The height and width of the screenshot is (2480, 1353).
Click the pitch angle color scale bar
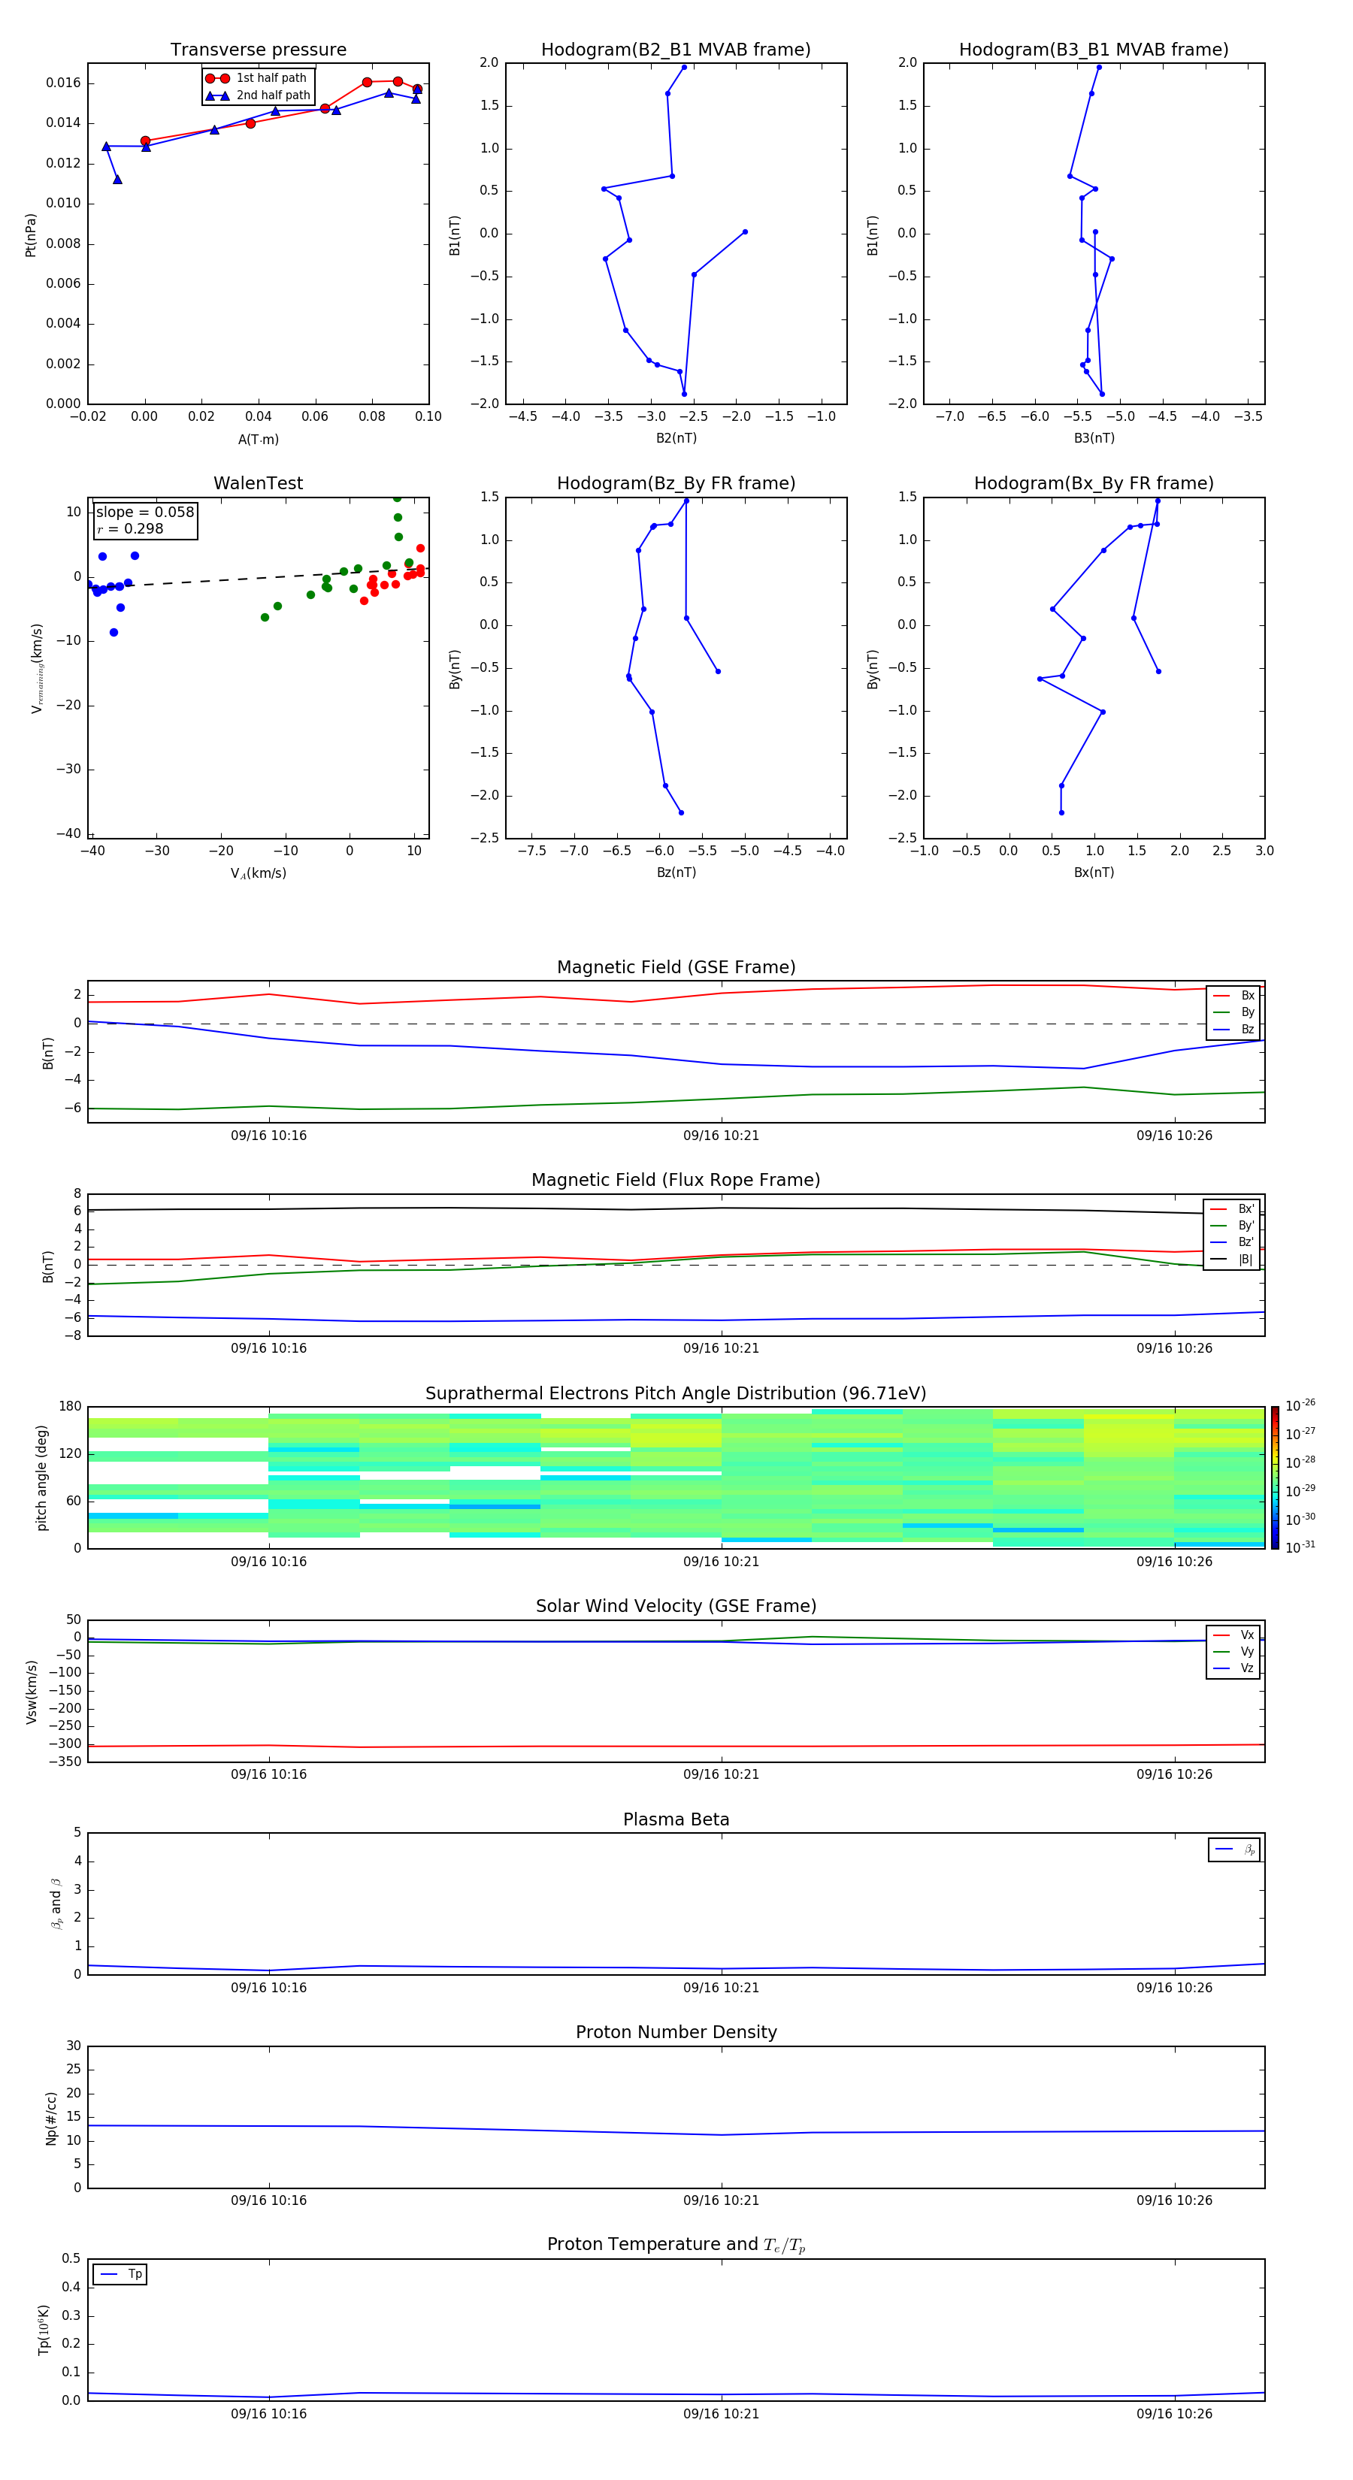[x=1275, y=1477]
